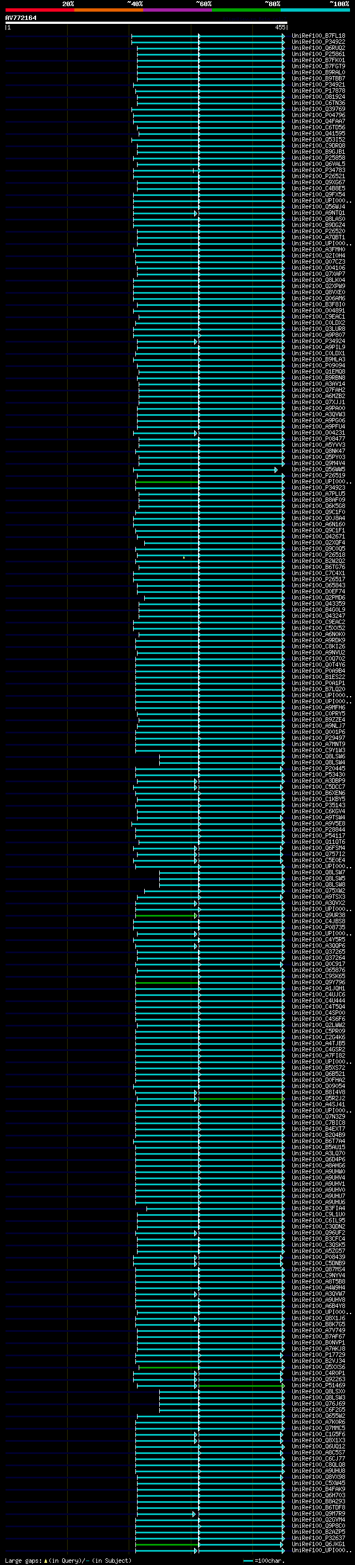Click the Large gaps legend text
Screen dimensions: 355x1565
tap(68, 1560)
